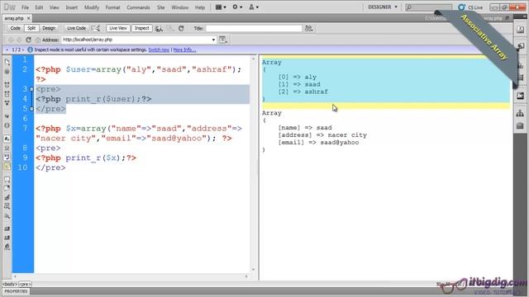Open the Insert menu
Viewport: 529px width, 297px height.
pyautogui.click(x=72, y=7)
